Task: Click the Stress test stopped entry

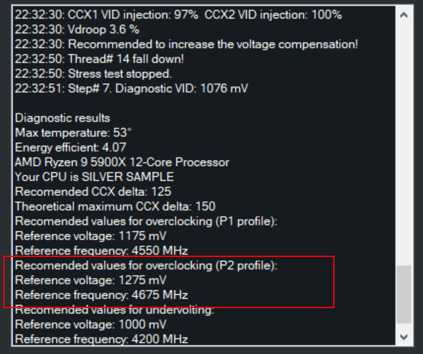Action: 93,73
